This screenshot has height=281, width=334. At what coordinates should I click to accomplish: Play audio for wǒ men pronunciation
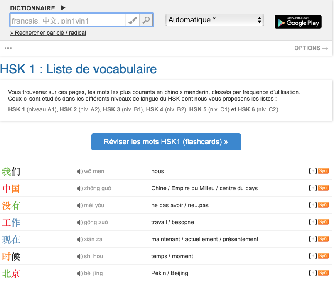pyautogui.click(x=79, y=172)
